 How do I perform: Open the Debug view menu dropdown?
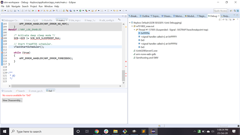pyautogui.click(x=237, y=19)
